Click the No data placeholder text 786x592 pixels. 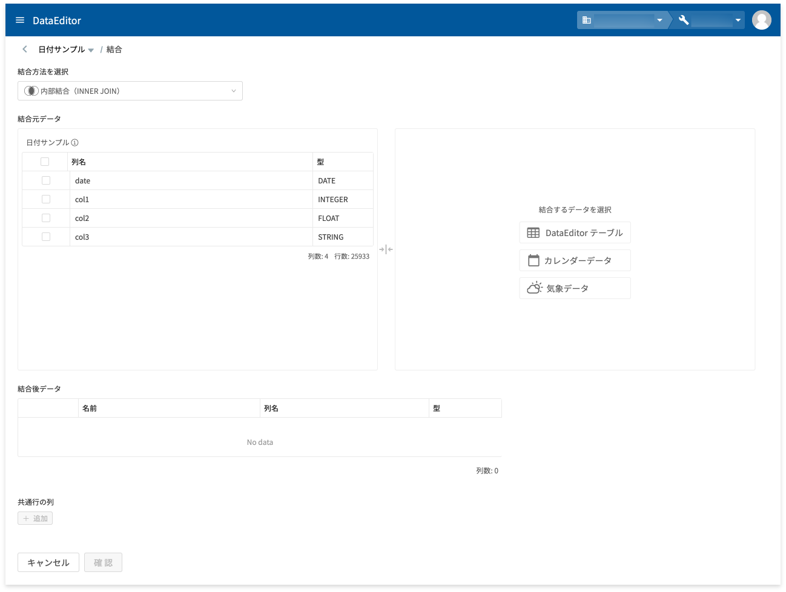click(260, 442)
